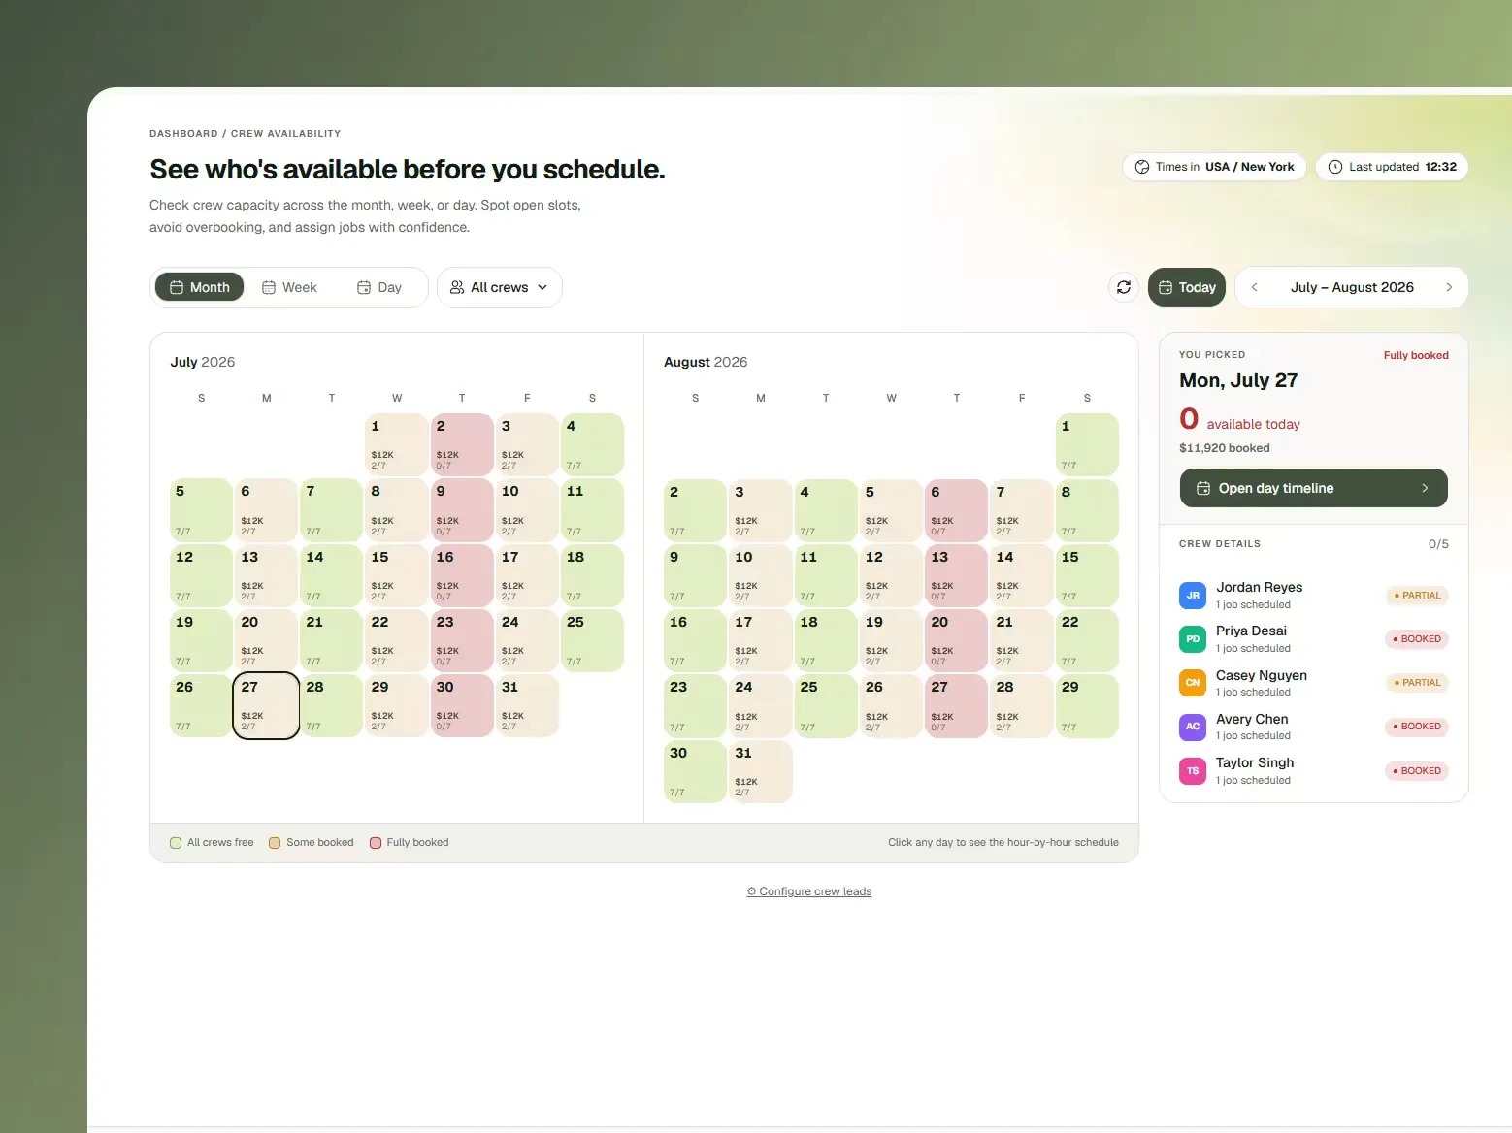Click Jordan Reyes crew row name
The image size is (1512, 1133).
coord(1259,587)
